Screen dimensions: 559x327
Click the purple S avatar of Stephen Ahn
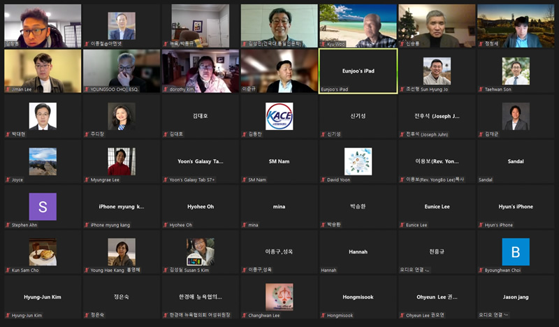pos(43,207)
